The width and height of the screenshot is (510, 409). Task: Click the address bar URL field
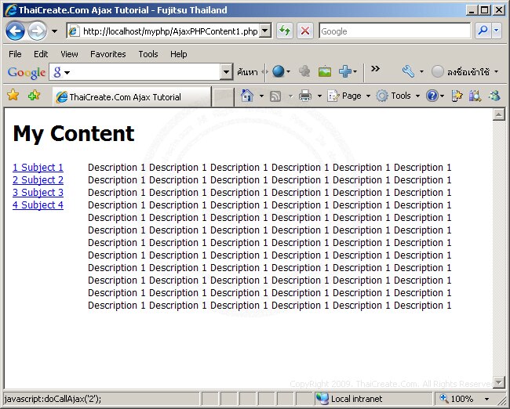(163, 31)
